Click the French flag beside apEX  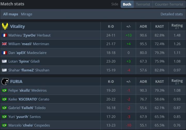click(4, 52)
